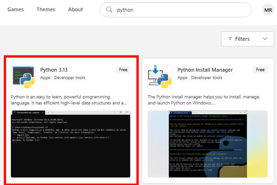
Task: Open the Python 3.13 command prompt screenshot
Action: (x=71, y=144)
